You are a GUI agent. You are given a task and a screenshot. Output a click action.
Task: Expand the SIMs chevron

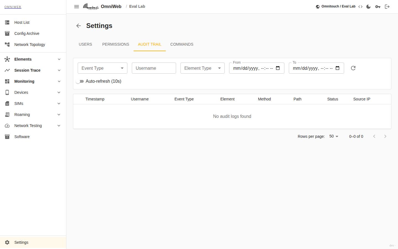(59, 103)
